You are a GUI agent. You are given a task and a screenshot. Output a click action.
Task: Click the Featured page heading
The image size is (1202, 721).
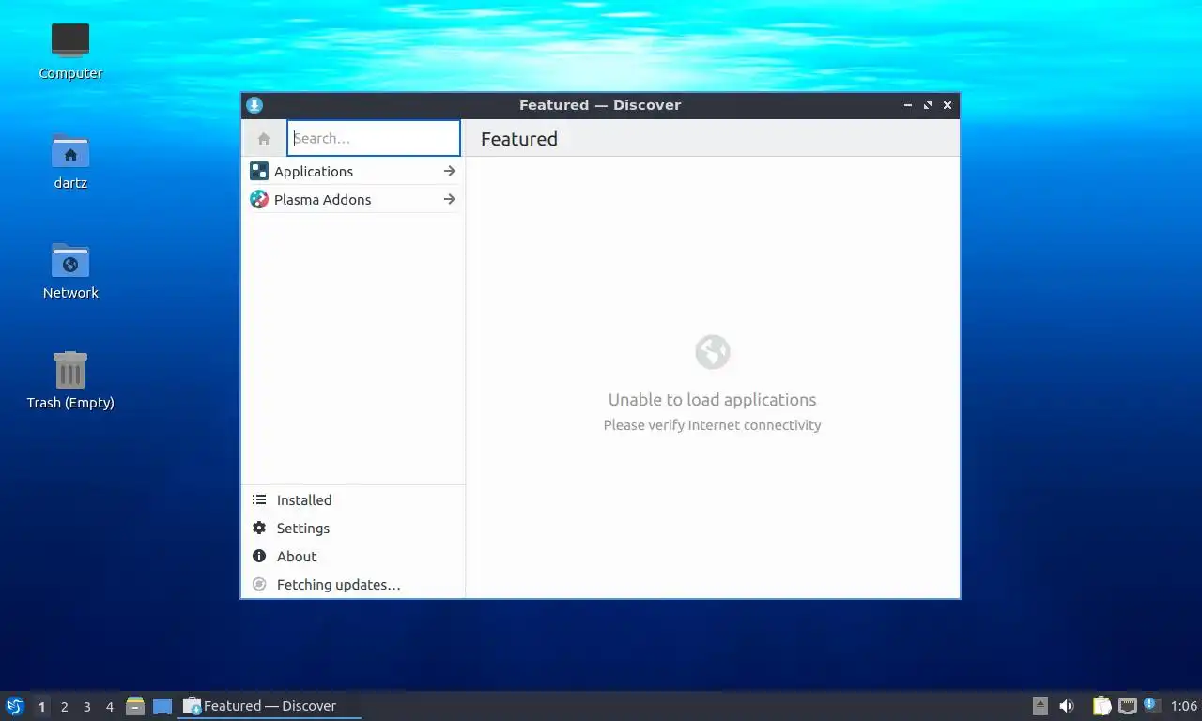[x=519, y=139]
